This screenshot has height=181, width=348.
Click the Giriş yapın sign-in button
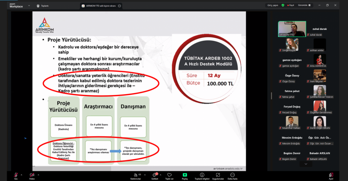[273, 5]
